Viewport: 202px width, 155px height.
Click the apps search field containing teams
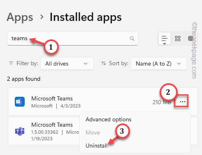(72, 39)
